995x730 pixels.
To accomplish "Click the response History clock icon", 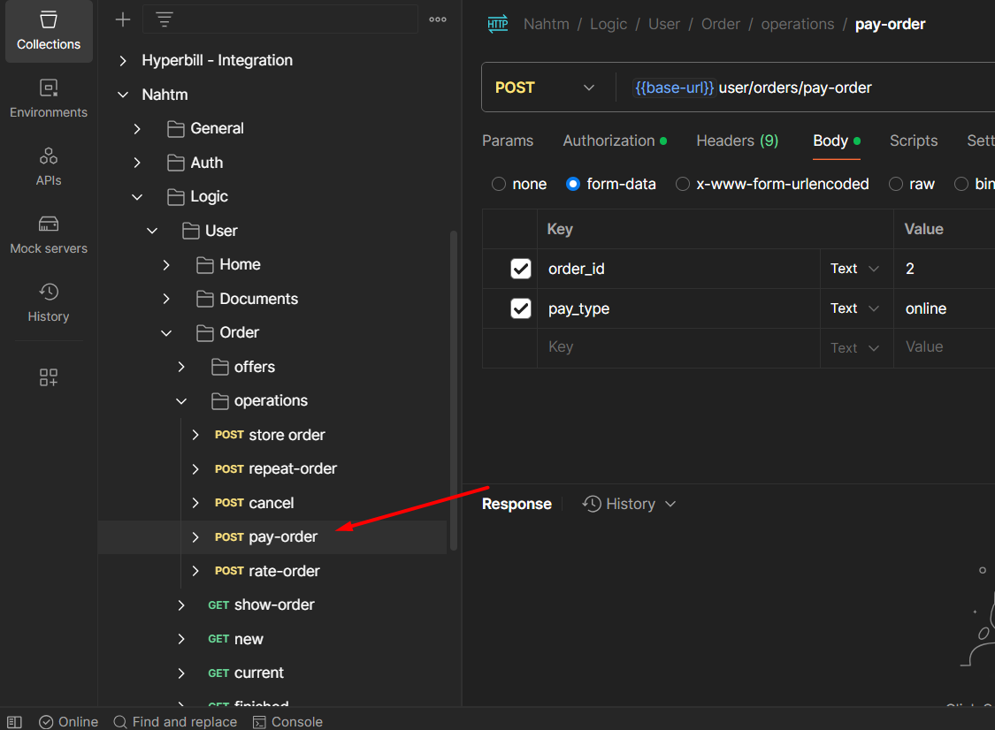I will (592, 504).
